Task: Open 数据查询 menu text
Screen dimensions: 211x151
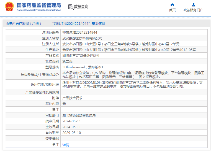Action: 81,7
